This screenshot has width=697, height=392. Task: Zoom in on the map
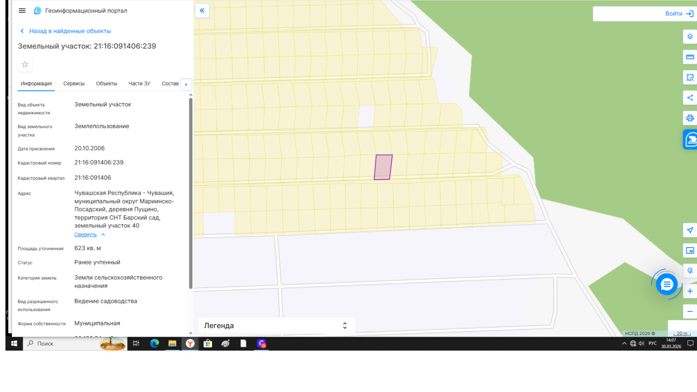click(689, 291)
